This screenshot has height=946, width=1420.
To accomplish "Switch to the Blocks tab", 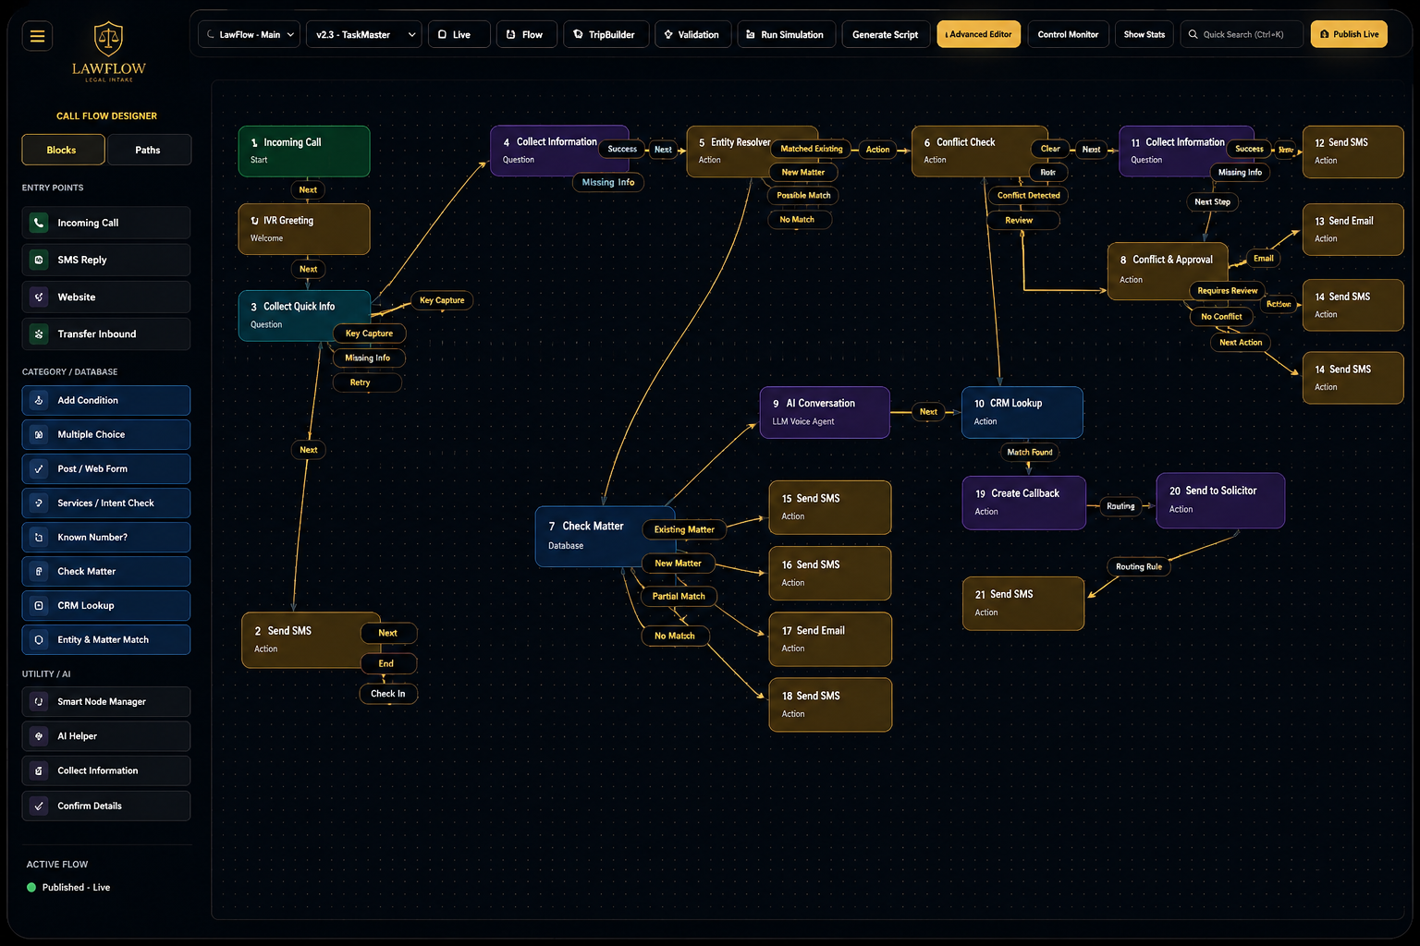I will tap(63, 150).
